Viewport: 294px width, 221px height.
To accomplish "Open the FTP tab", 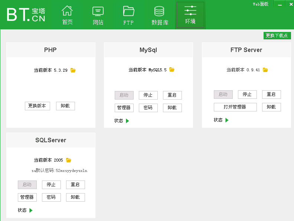I will pos(128,15).
